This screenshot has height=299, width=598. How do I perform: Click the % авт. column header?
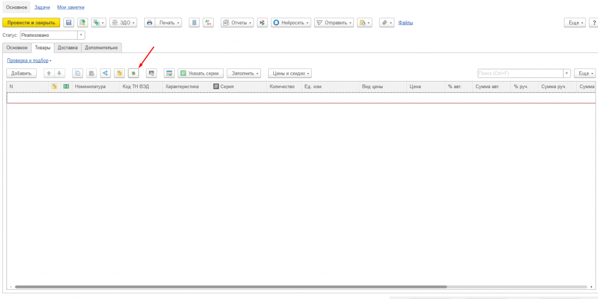pos(459,87)
